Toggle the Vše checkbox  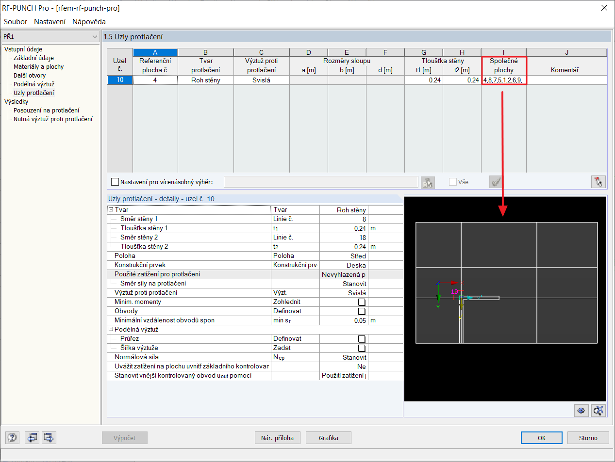453,182
